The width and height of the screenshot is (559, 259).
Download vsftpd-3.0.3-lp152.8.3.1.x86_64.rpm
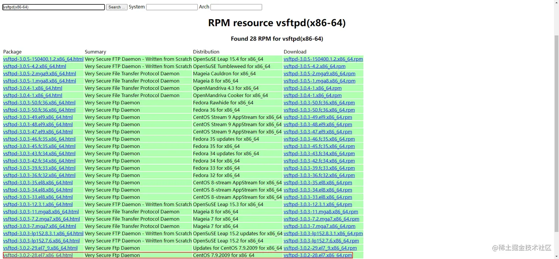pyautogui.click(x=323, y=234)
